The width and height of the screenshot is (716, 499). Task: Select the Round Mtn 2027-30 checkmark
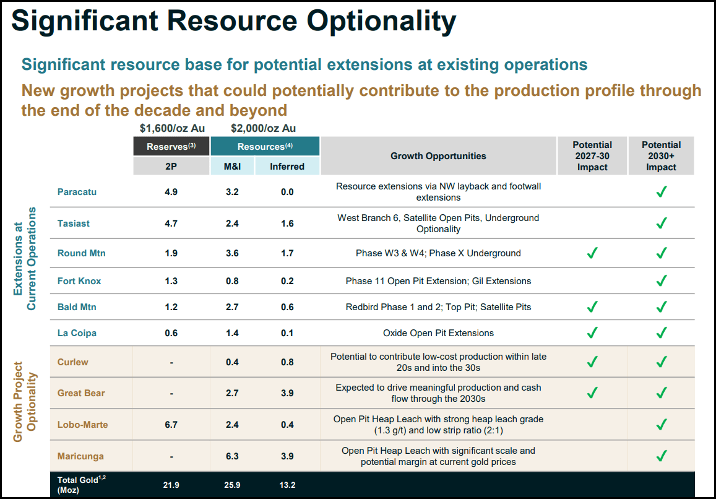point(592,253)
